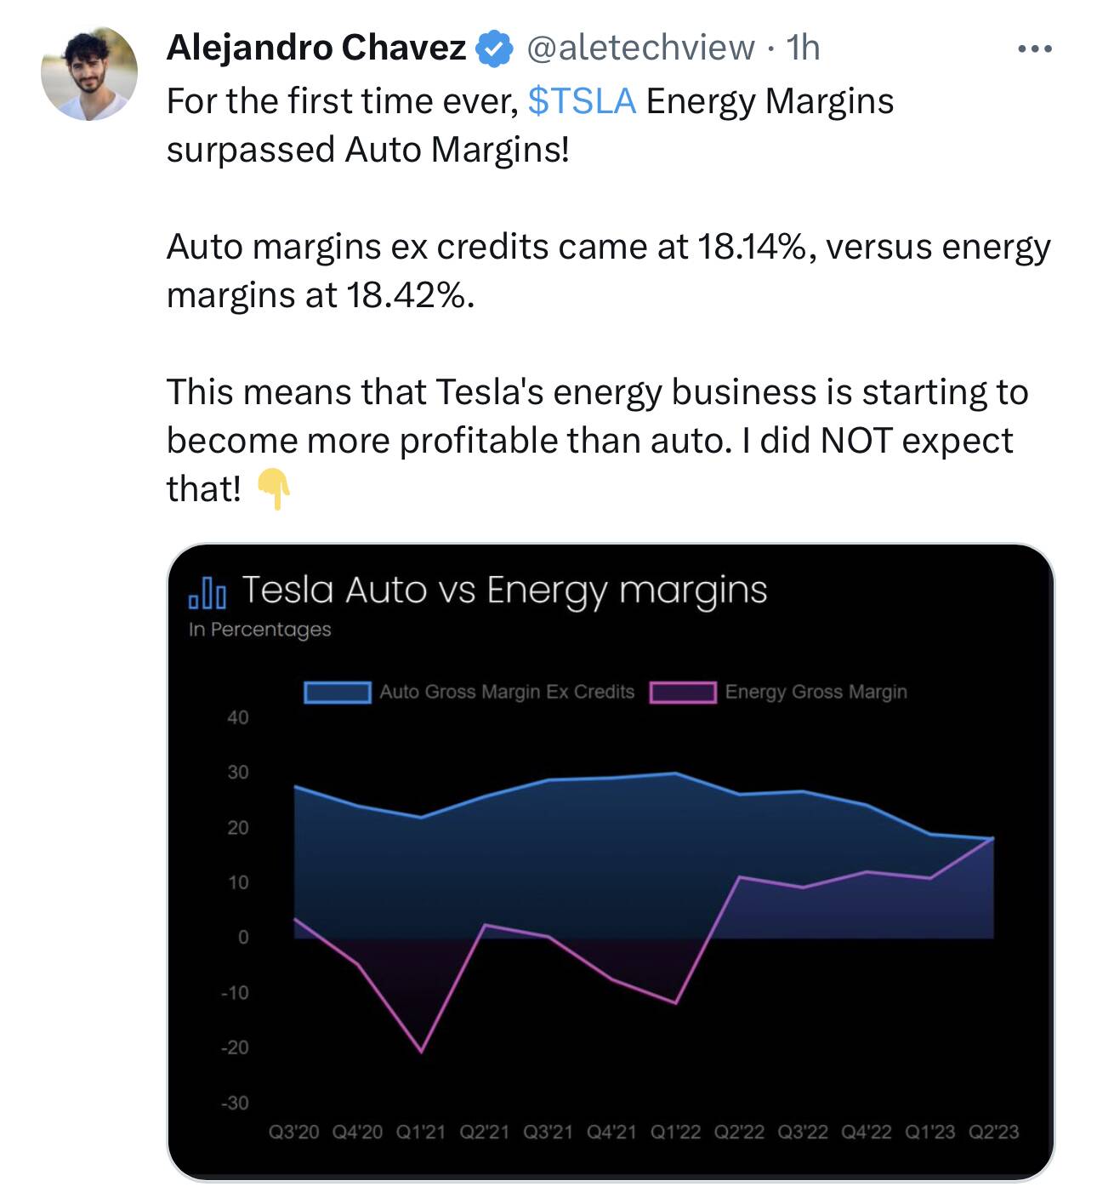Click the bar chart icon beside the chart title
Viewport: 1097px width, 1204px height.
[207, 591]
